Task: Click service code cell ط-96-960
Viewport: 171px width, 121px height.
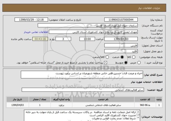Action: tap(145, 105)
